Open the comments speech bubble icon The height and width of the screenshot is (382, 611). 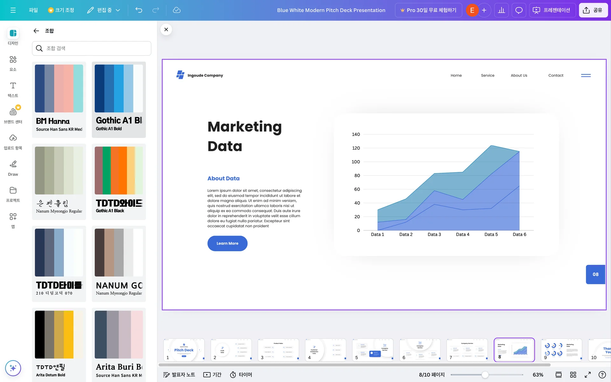point(519,10)
